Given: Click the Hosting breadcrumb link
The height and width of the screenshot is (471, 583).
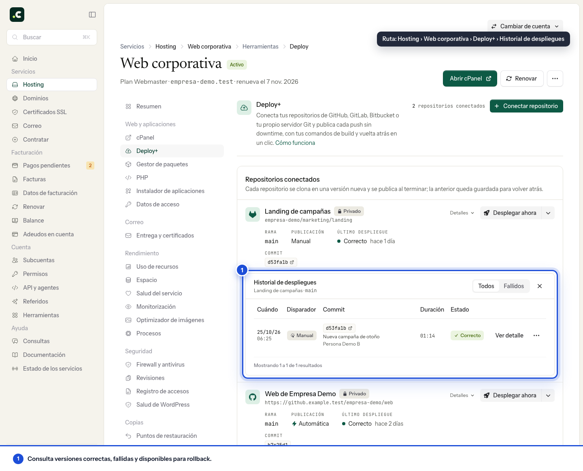Looking at the screenshot, I should pos(166,47).
